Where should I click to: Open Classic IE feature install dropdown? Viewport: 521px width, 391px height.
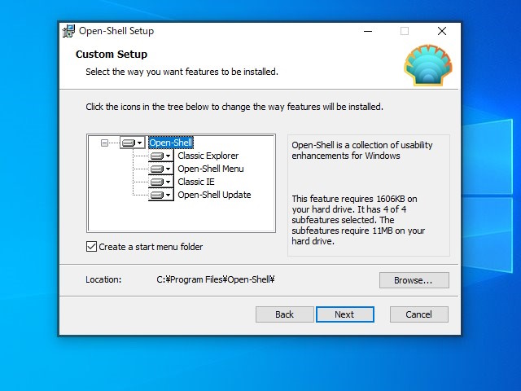coord(161,182)
